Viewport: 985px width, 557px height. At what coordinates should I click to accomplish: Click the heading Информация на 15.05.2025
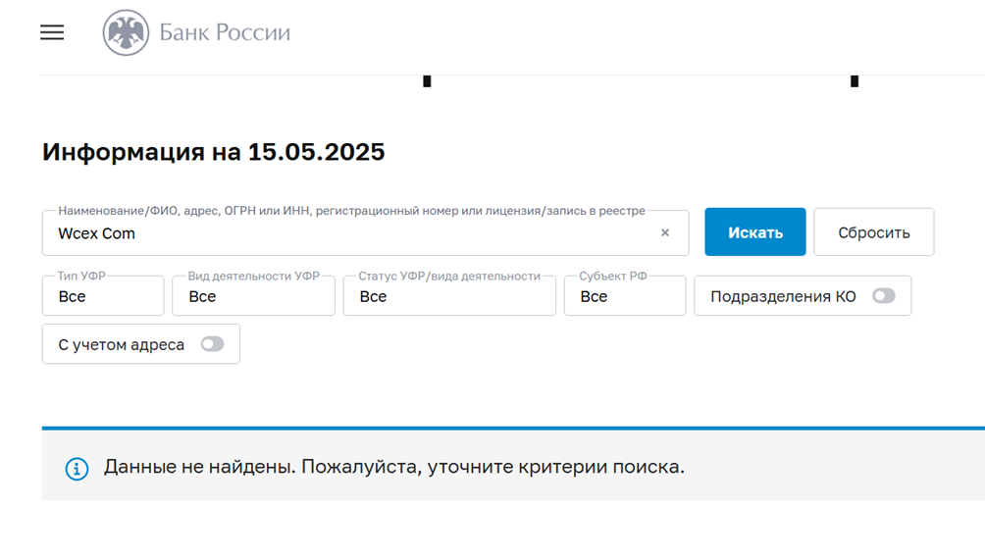coord(214,152)
